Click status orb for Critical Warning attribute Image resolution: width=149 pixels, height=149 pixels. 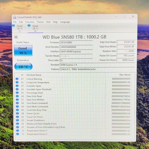coord(17,79)
